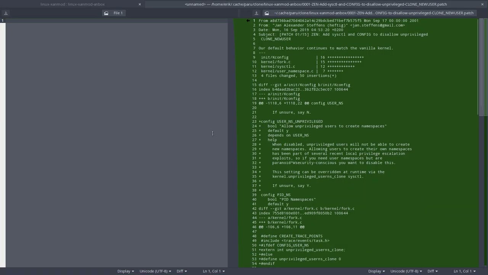Click the '4 files changed, 50 insertions(+)' line
The width and height of the screenshot is (488, 275).
(x=299, y=76)
